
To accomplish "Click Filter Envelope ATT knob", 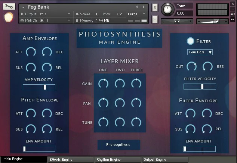I will coord(190,113).
